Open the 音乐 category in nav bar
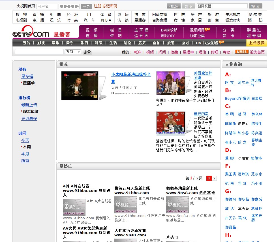Image resolution: width=274 pixels, height=242 pixels. coord(70,43)
